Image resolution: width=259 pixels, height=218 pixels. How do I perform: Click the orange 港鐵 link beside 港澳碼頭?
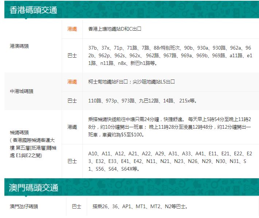72,29
